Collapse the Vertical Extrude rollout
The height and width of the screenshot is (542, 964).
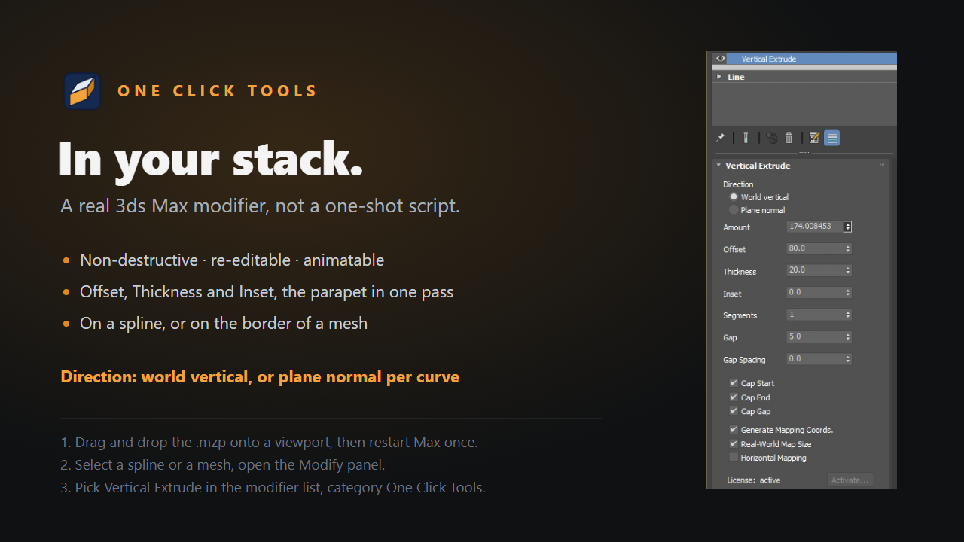[719, 165]
